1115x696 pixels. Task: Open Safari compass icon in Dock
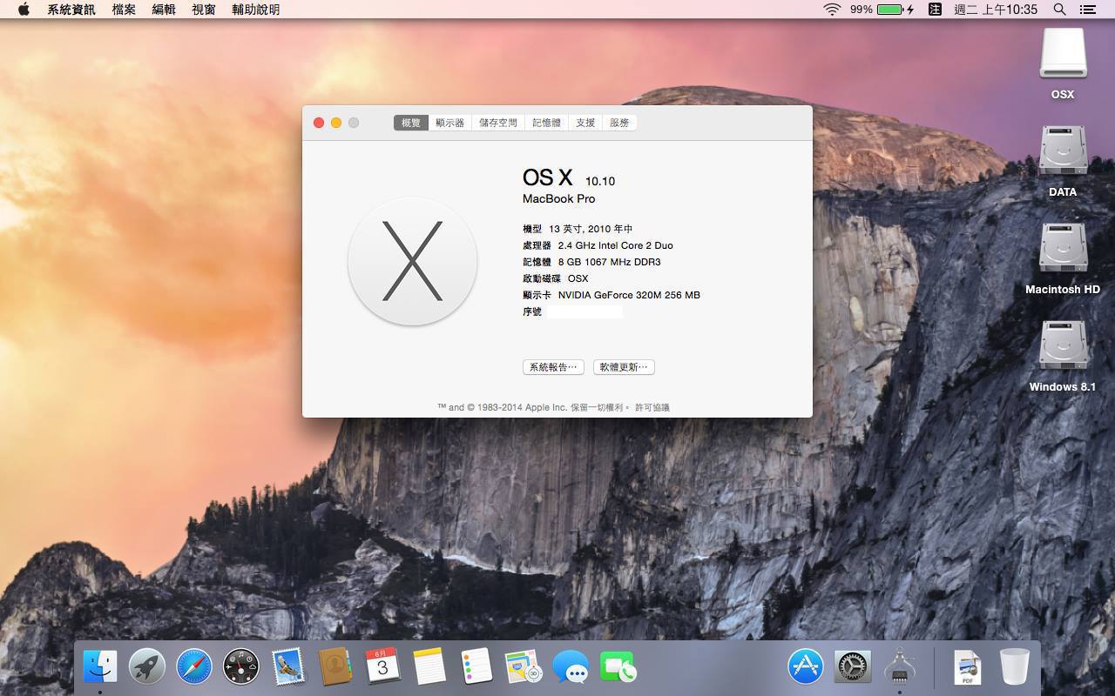[x=194, y=667]
